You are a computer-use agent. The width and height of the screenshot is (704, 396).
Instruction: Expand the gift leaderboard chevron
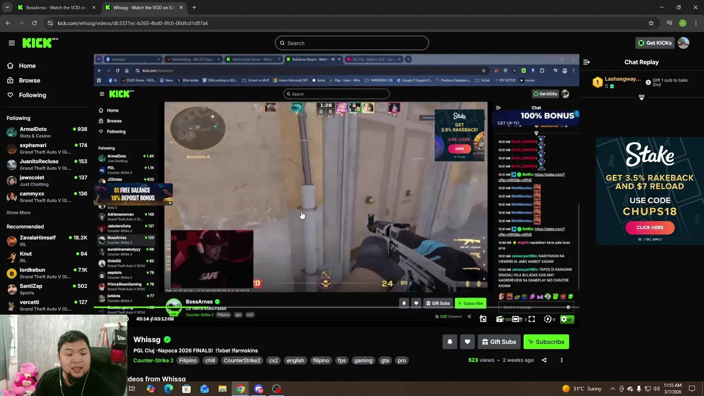pyautogui.click(x=641, y=97)
